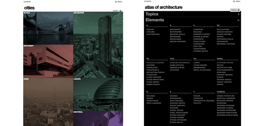
Task: Open the BEARING WALLS link
Action: [177, 34]
